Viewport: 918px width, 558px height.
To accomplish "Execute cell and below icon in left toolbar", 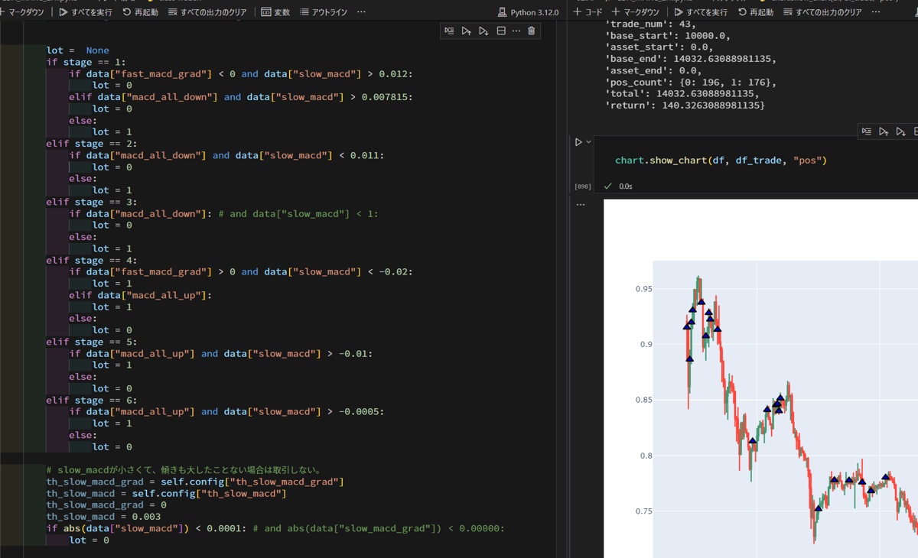I will click(x=483, y=31).
